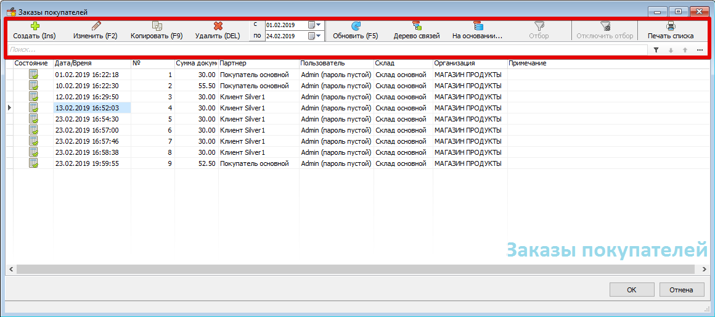Screen dimensions: 715x317
Task: Select date cell 01.02.2019 16:22:18
Action: (x=92, y=75)
